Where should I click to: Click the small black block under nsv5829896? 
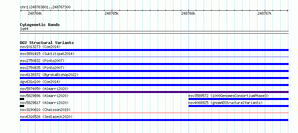pyautogui.click(x=22, y=99)
